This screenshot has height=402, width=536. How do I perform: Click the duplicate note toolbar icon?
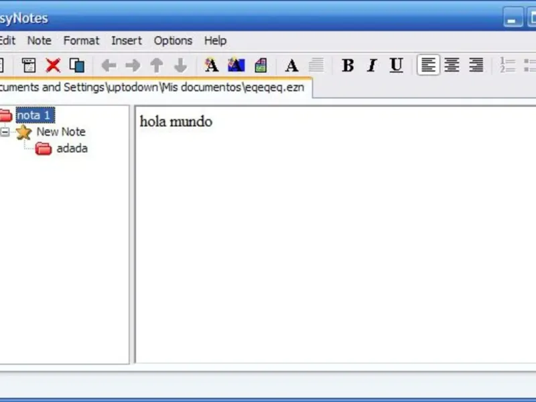77,65
